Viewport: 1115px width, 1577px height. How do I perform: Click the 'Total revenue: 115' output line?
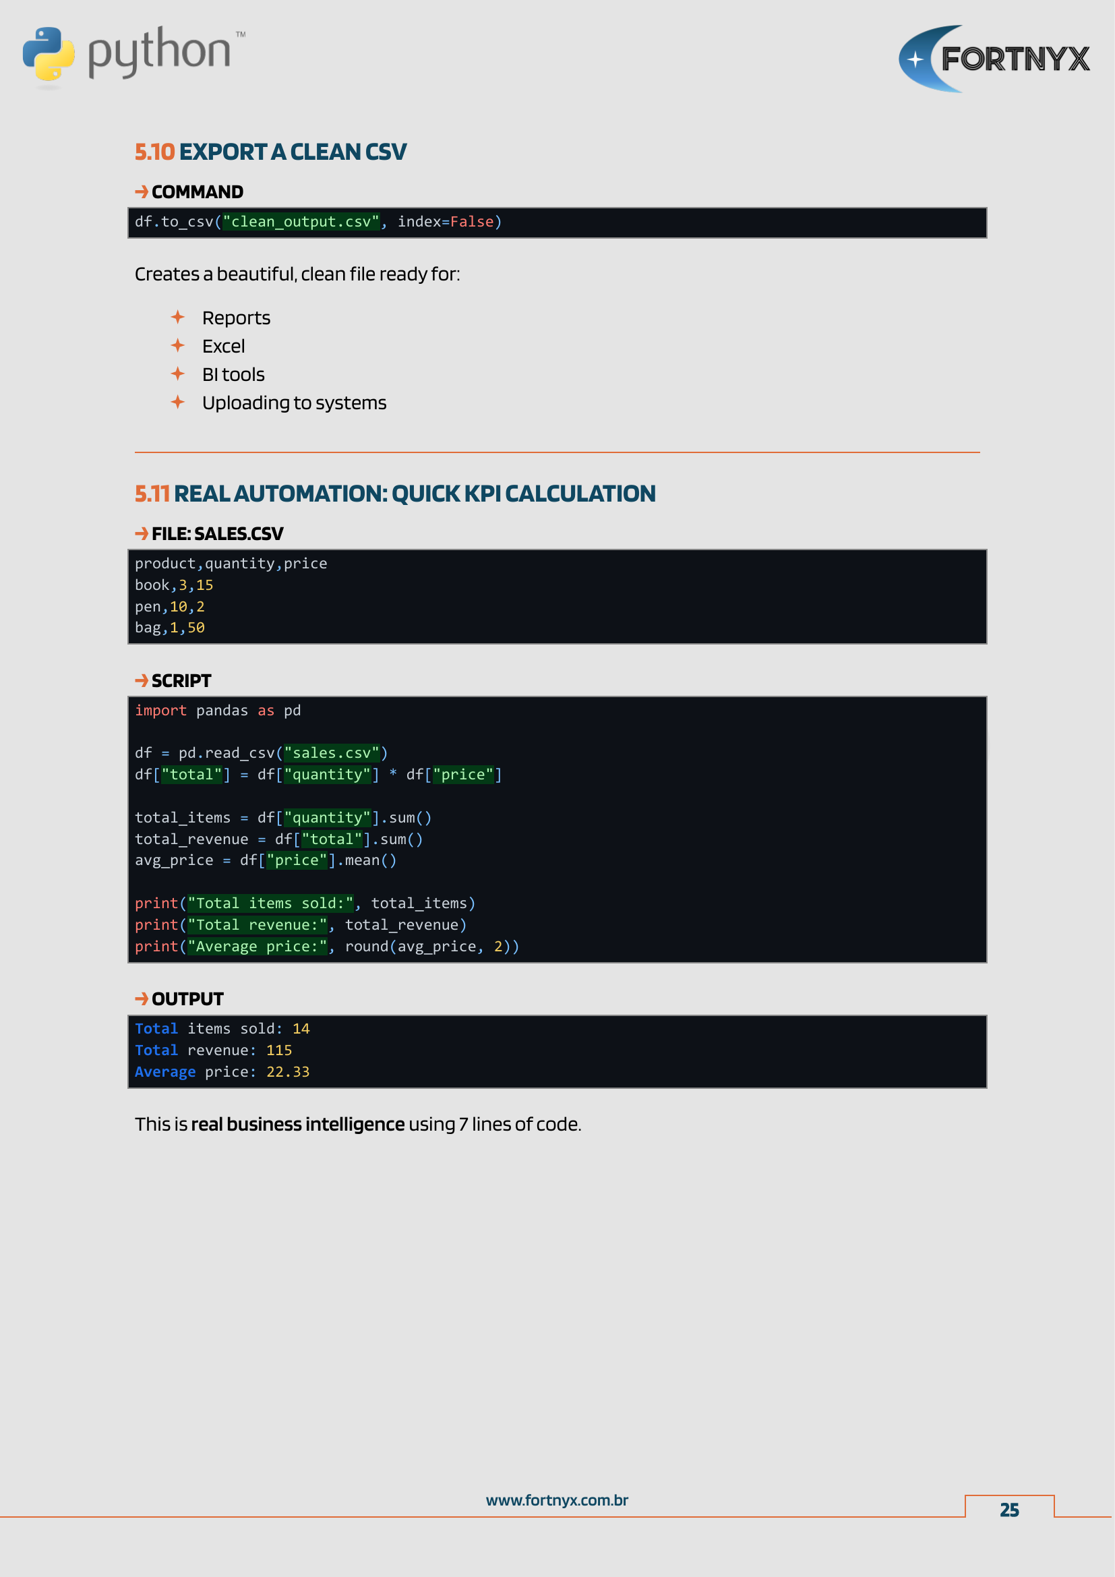pyautogui.click(x=213, y=1050)
